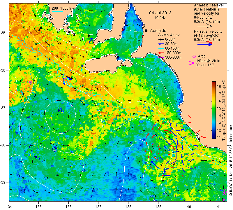233x210 pixels.
Task: Click the large black ANMN arrow near 35S
Action: 89,38
